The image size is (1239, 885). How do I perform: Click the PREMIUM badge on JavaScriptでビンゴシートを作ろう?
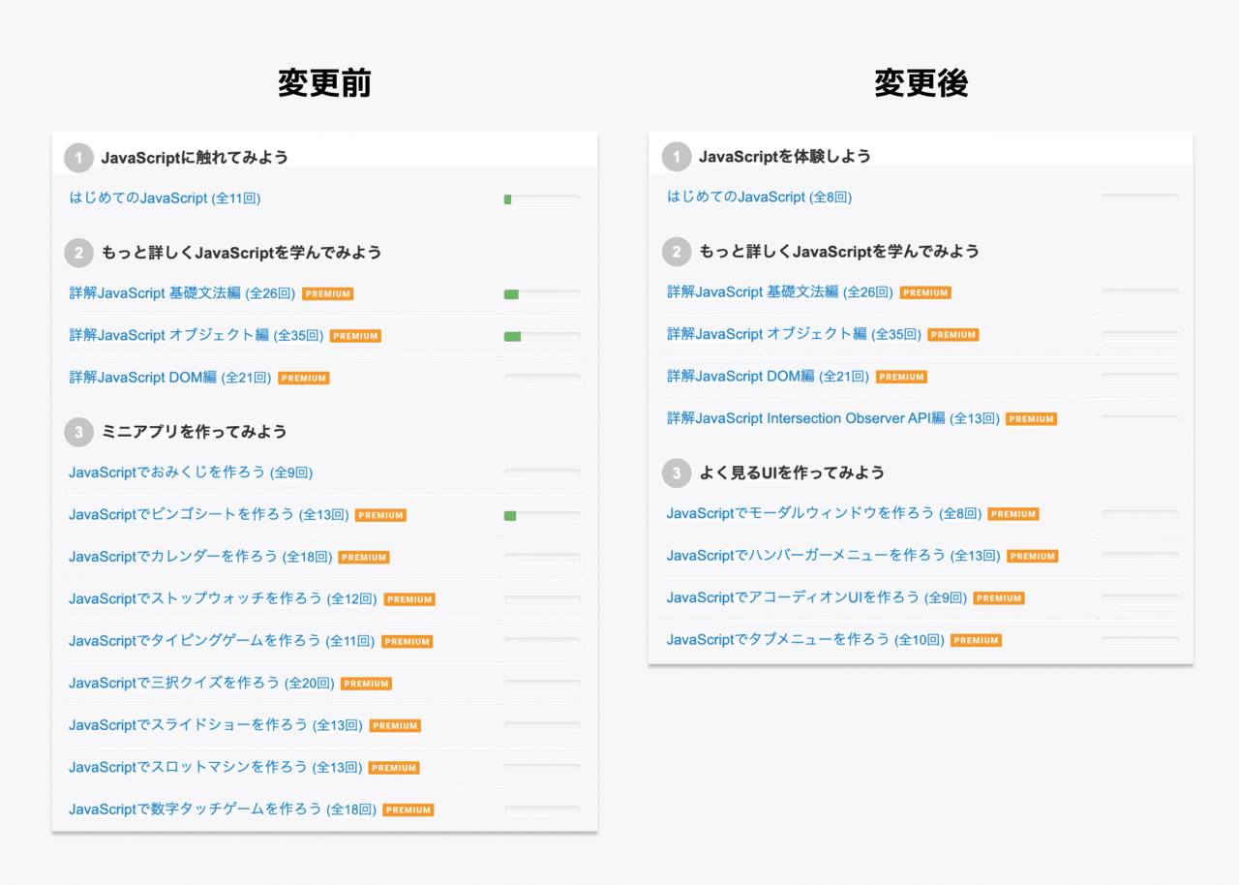click(379, 515)
